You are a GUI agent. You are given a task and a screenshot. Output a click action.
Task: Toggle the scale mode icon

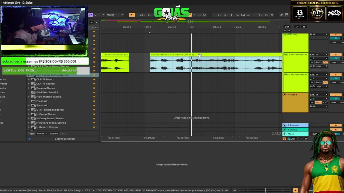(x=91, y=15)
